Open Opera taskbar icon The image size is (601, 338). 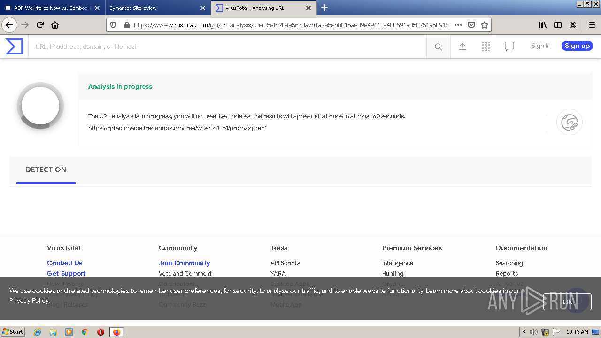tap(100, 332)
